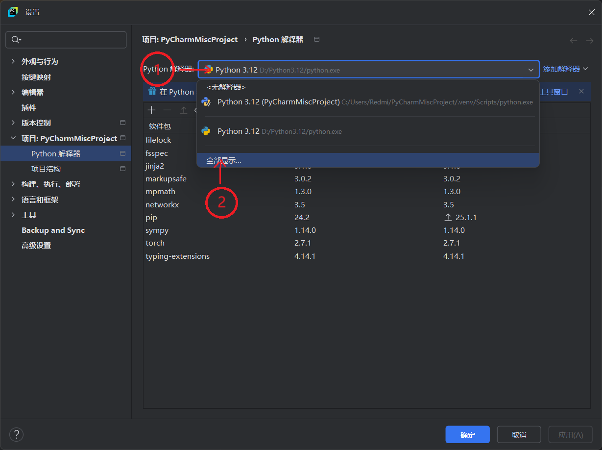Collapse the 项目: PyCharmMiscProject tree node
This screenshot has height=450, width=602.
[x=13, y=138]
